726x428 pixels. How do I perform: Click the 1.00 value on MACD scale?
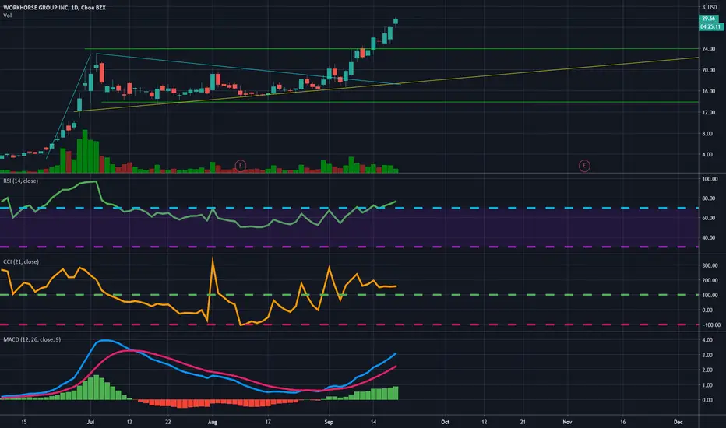coord(707,385)
